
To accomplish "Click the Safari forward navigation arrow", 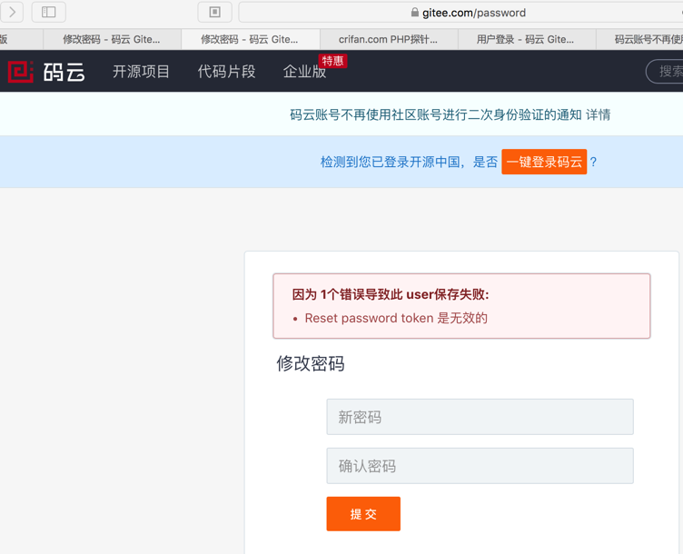I will (x=12, y=12).
